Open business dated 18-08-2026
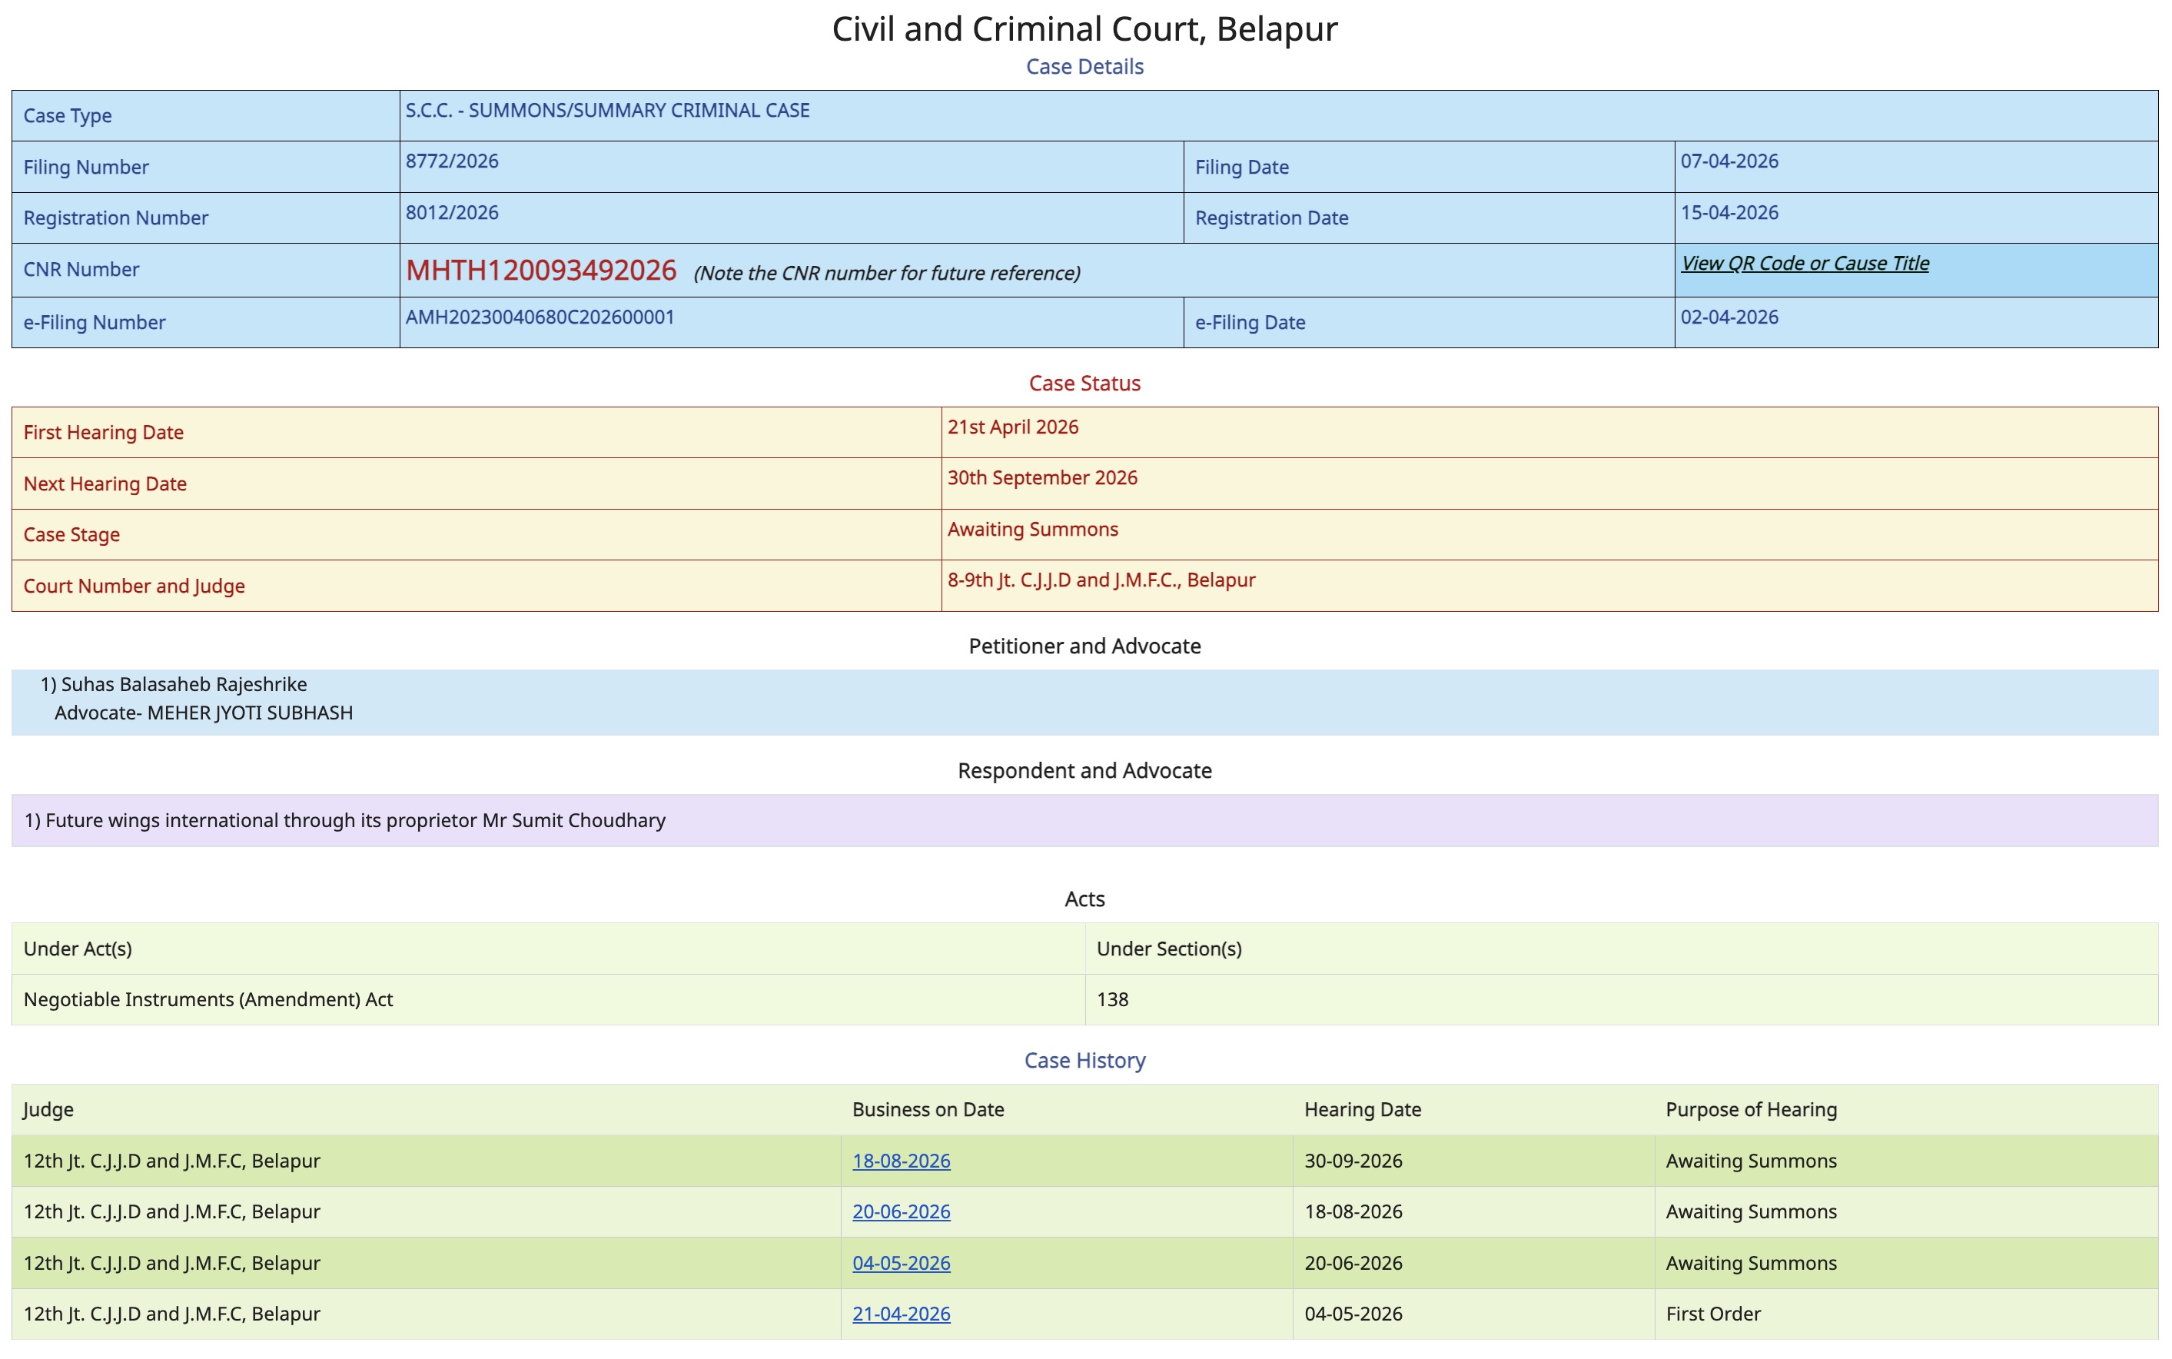The height and width of the screenshot is (1359, 2172). (902, 1161)
